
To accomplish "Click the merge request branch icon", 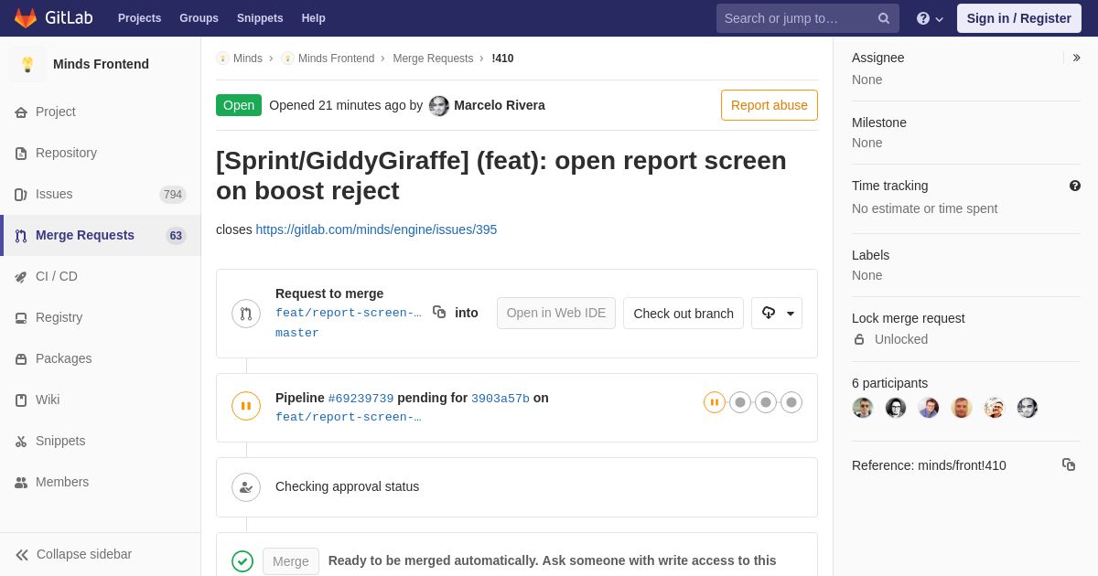I will (x=246, y=314).
